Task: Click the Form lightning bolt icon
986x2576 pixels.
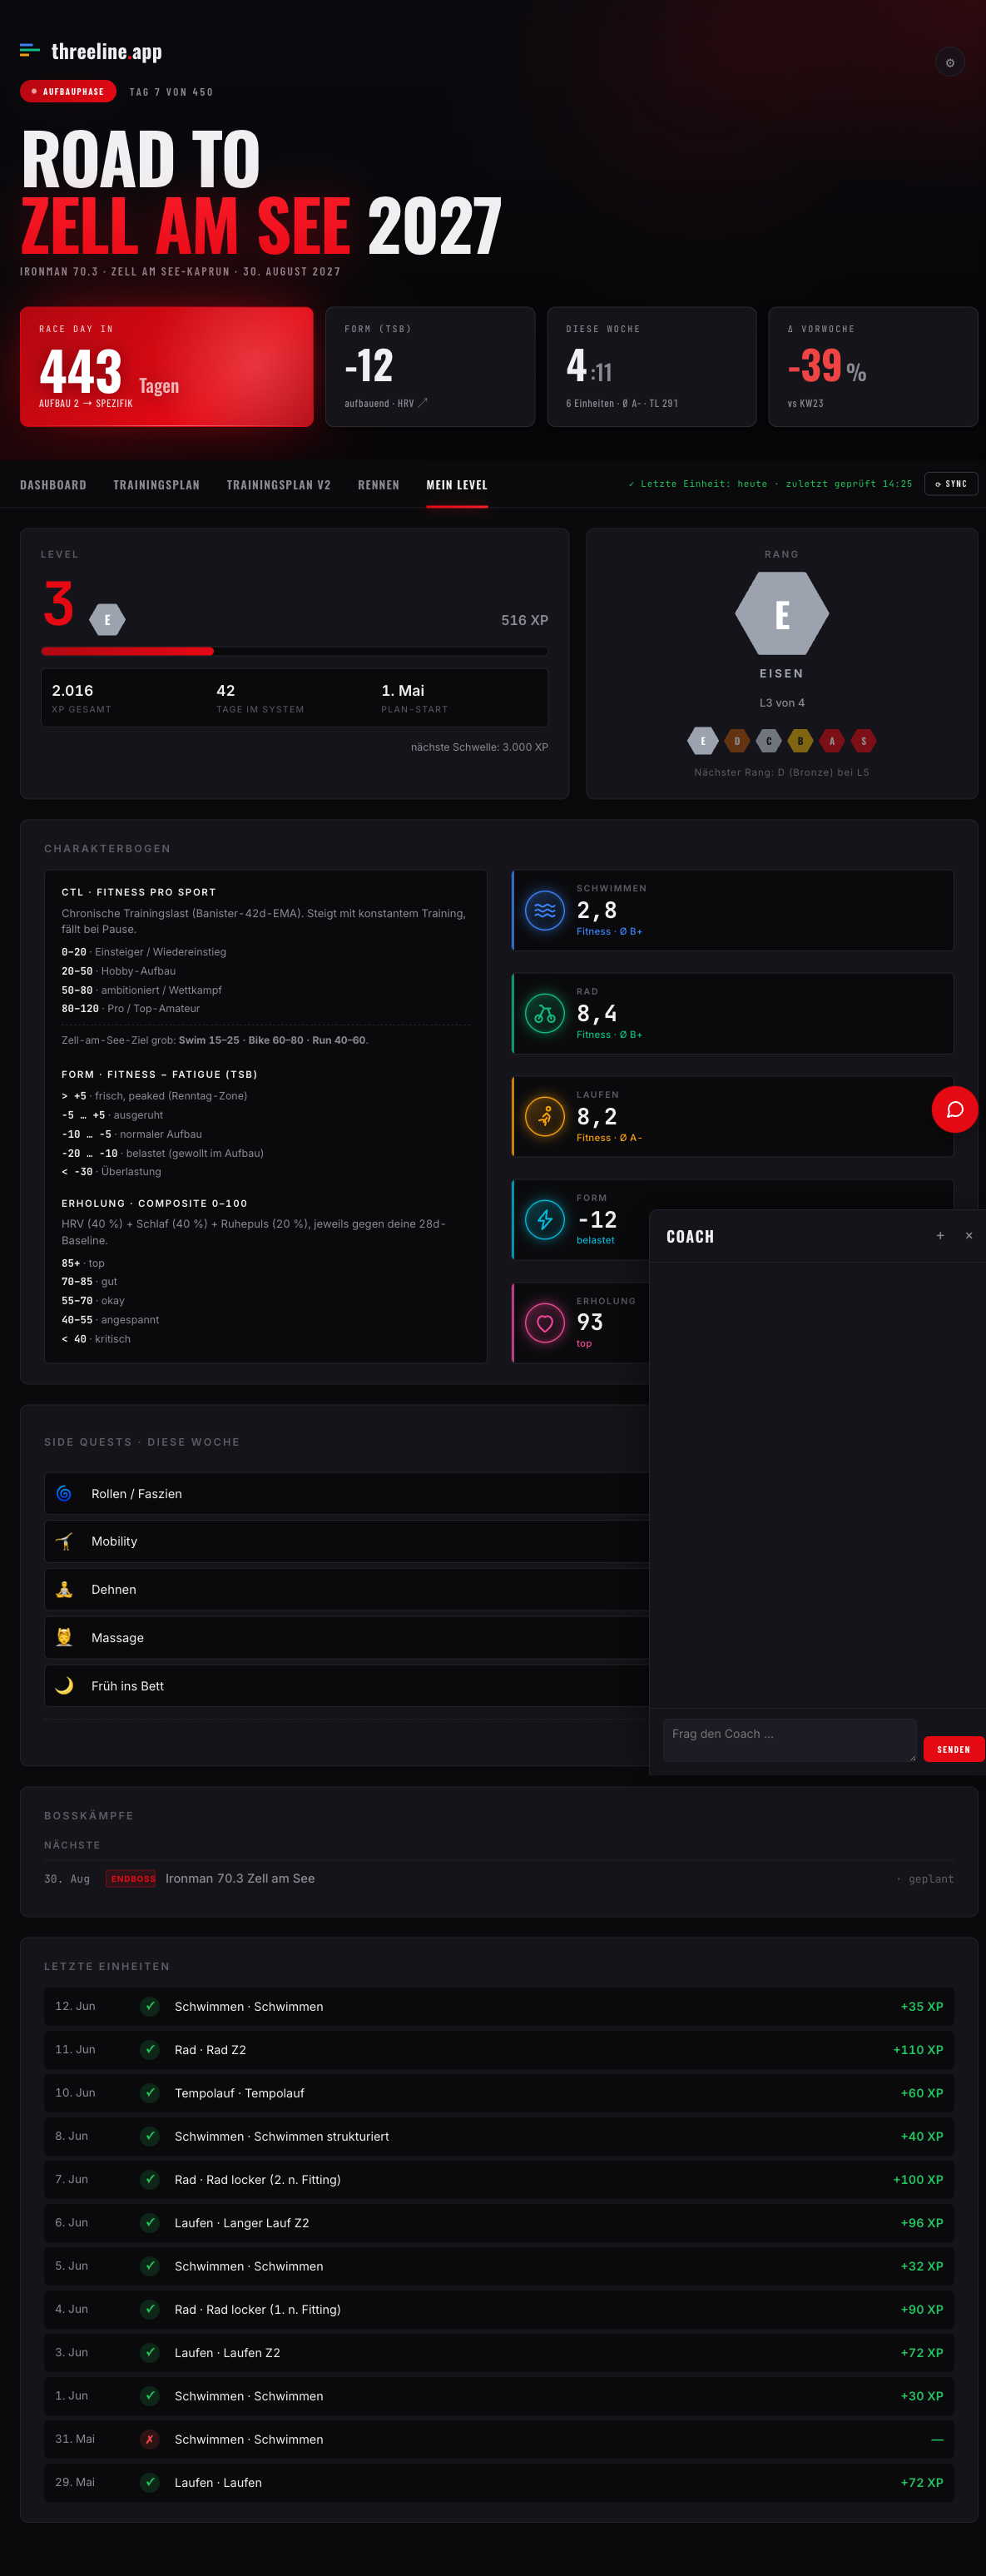Action: [x=545, y=1219]
